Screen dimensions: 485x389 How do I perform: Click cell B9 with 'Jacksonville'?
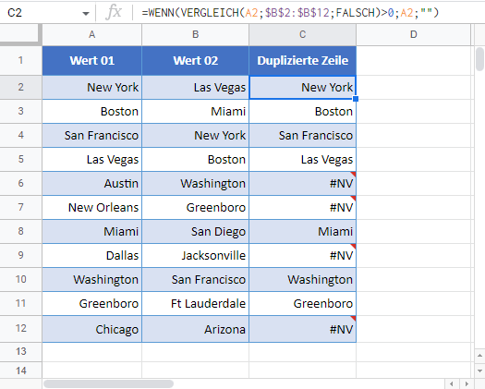195,256
